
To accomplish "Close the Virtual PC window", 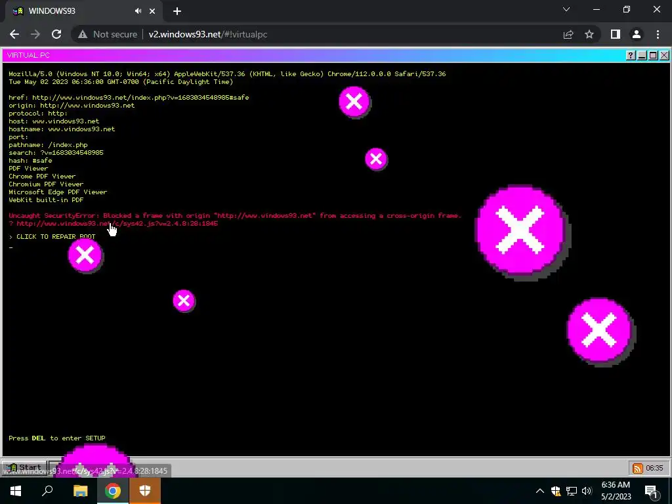I will pyautogui.click(x=664, y=55).
